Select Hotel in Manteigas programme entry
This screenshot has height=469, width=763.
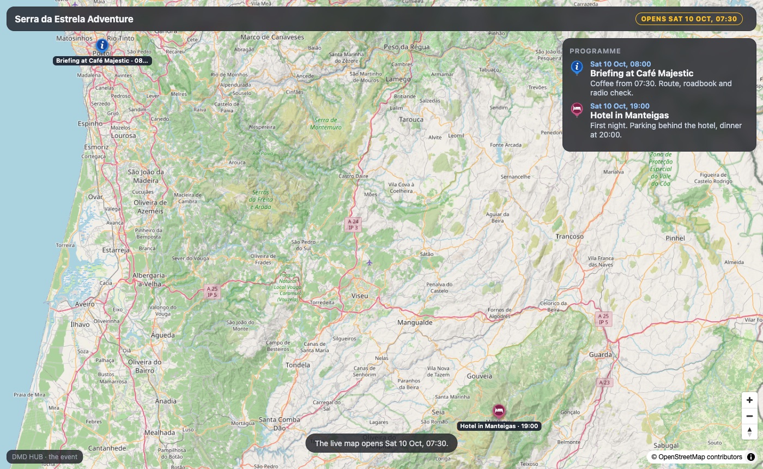click(660, 121)
